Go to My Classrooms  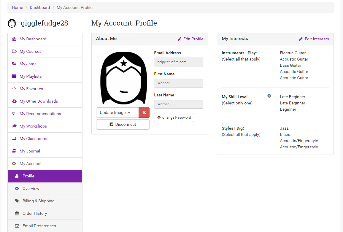point(45,139)
